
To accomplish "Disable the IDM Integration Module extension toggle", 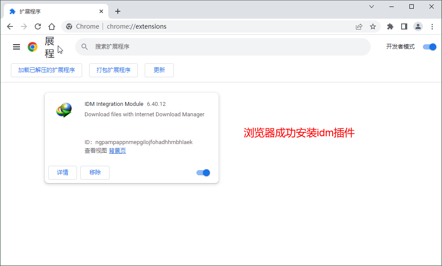I will point(203,173).
